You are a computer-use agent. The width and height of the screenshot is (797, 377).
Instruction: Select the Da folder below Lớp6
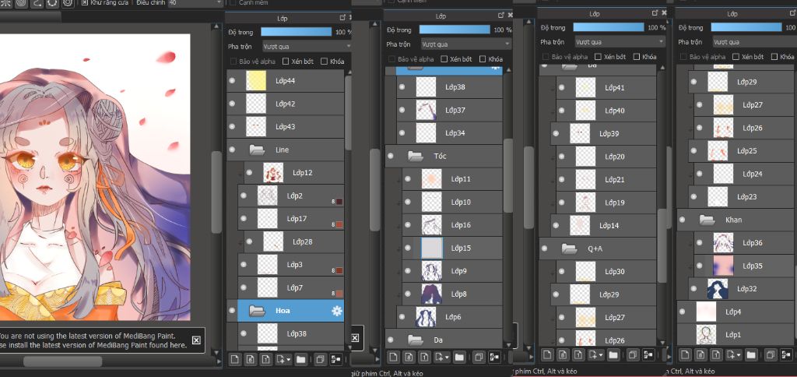pyautogui.click(x=444, y=338)
